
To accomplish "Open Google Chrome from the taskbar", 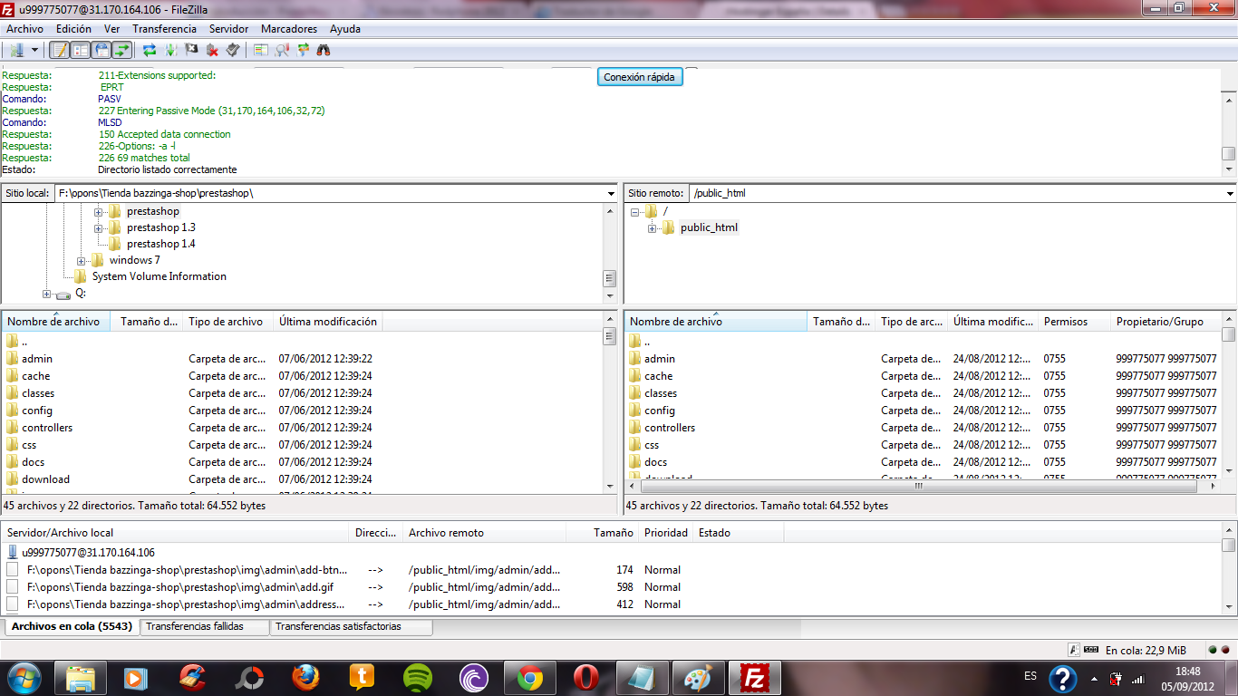I will [x=530, y=678].
